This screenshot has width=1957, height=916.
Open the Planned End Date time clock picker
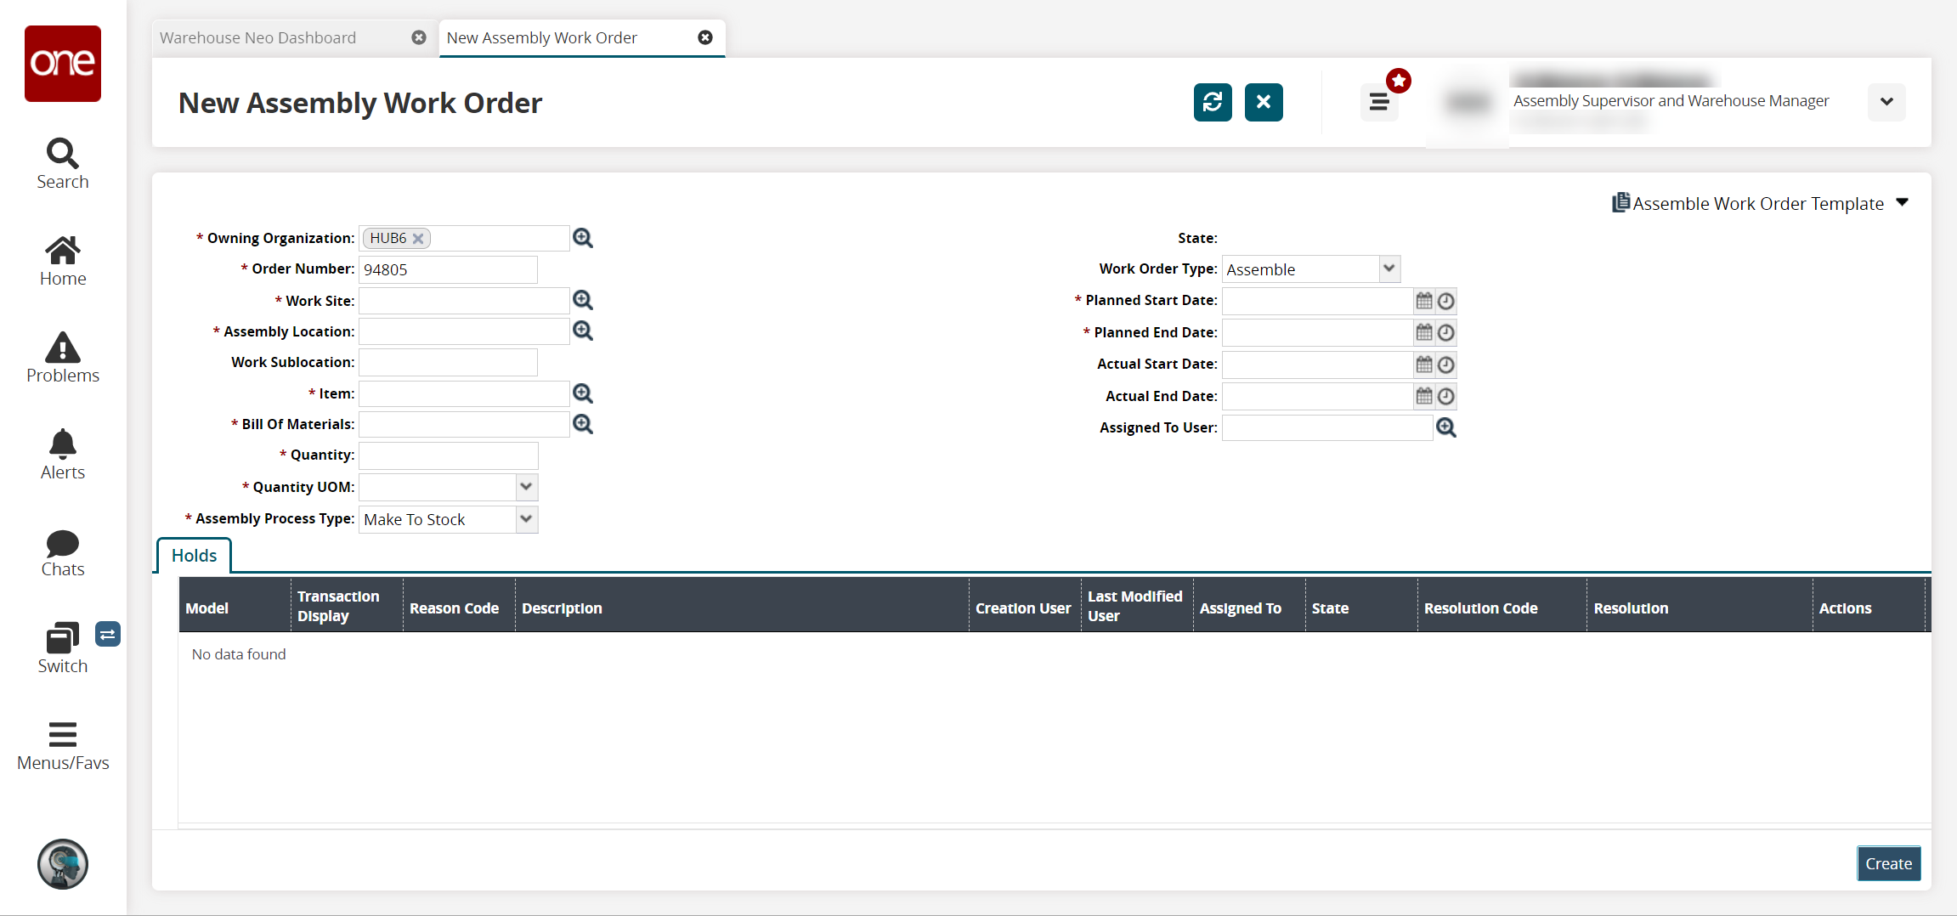click(1445, 332)
